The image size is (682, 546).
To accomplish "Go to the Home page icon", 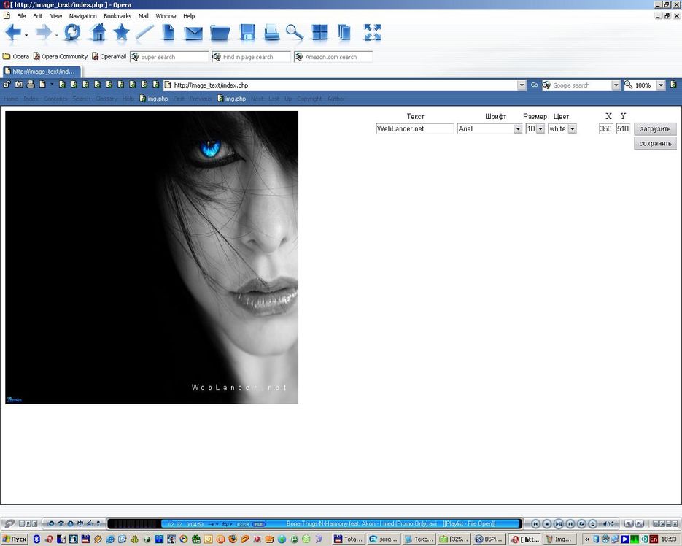I will point(98,33).
